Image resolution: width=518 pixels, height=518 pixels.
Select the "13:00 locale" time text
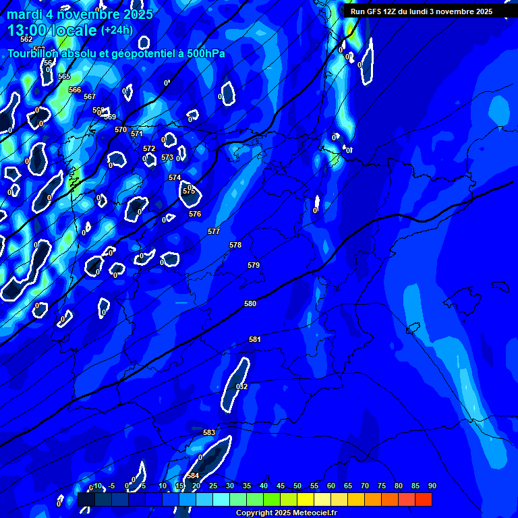click(52, 31)
